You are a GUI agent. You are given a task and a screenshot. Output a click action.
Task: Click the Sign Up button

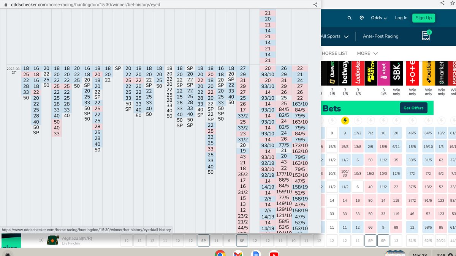click(423, 18)
